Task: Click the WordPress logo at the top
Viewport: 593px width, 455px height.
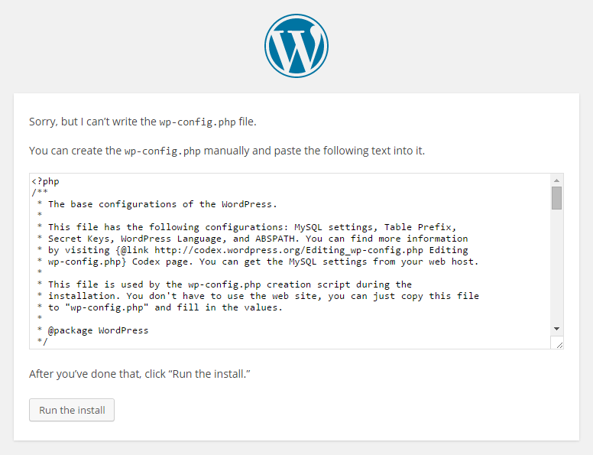Action: coord(296,46)
